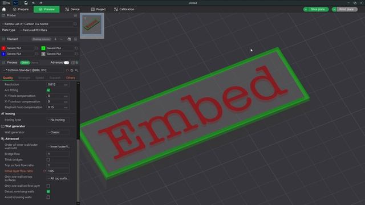Reset Initial layer flow ratio icon

click(x=44, y=171)
